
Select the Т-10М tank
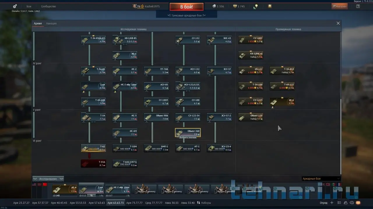tap(125, 148)
